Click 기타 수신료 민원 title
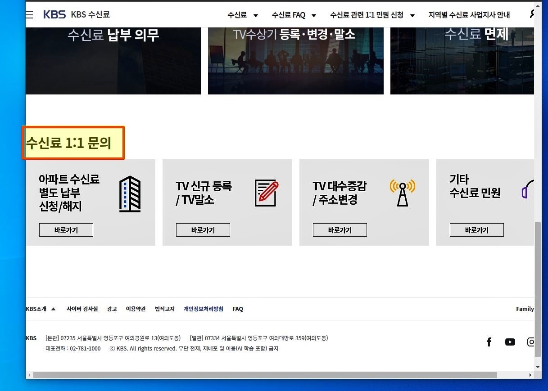Viewport: 548px width, 391px height. coord(475,186)
